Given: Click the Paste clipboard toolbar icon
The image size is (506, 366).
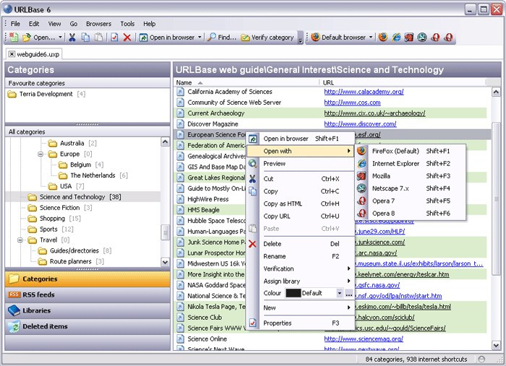Looking at the screenshot, I should [99, 38].
